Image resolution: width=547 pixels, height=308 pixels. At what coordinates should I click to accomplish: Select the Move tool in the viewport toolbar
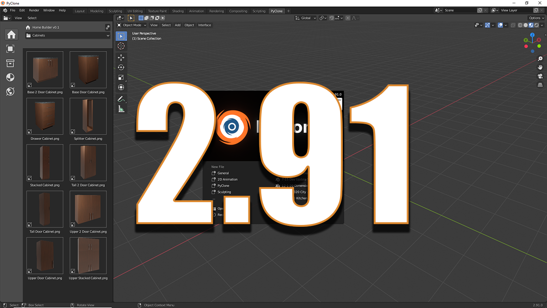click(121, 57)
